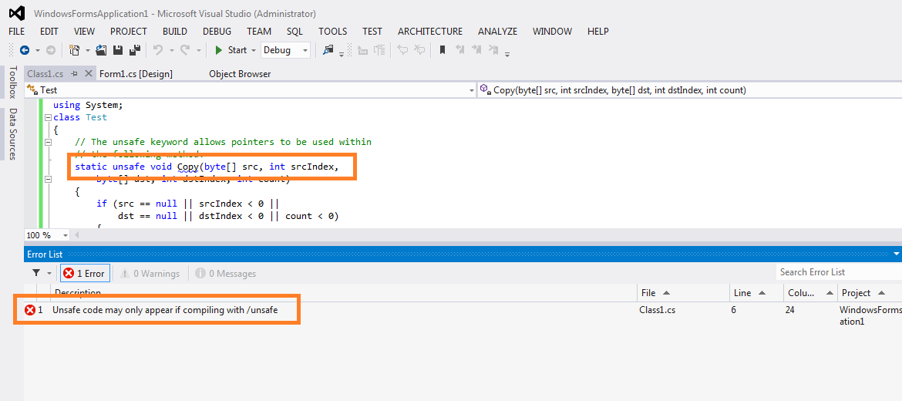Click the Navigate Backward arrow icon
Viewport: 902px width, 401px height.
[x=25, y=50]
